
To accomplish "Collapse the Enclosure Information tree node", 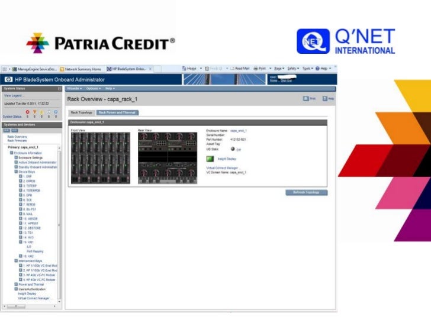I will pos(12,153).
